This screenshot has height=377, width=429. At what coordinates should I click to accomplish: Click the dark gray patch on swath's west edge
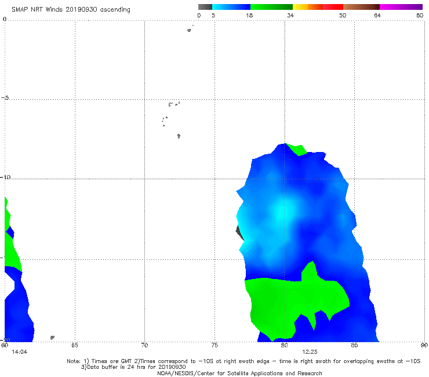(x=239, y=233)
